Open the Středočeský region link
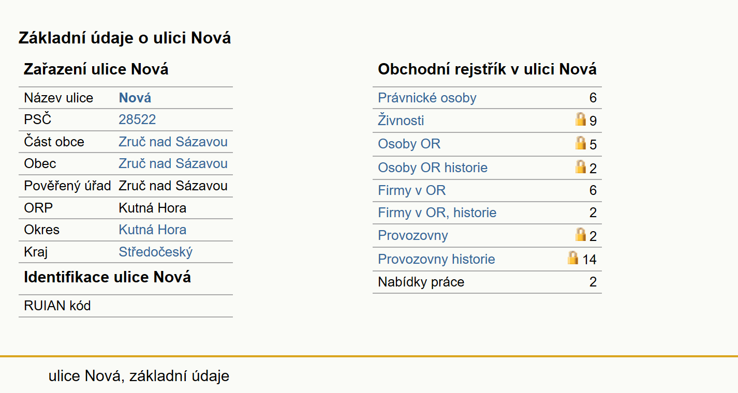 [155, 252]
